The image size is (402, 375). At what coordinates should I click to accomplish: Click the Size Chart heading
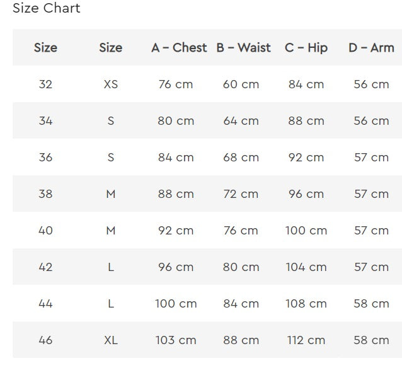coord(47,9)
